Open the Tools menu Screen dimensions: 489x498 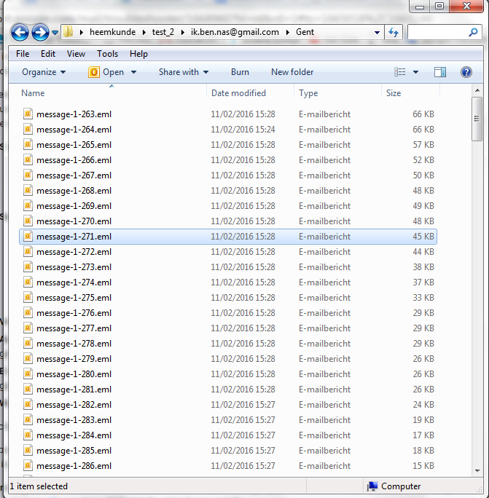coord(107,54)
